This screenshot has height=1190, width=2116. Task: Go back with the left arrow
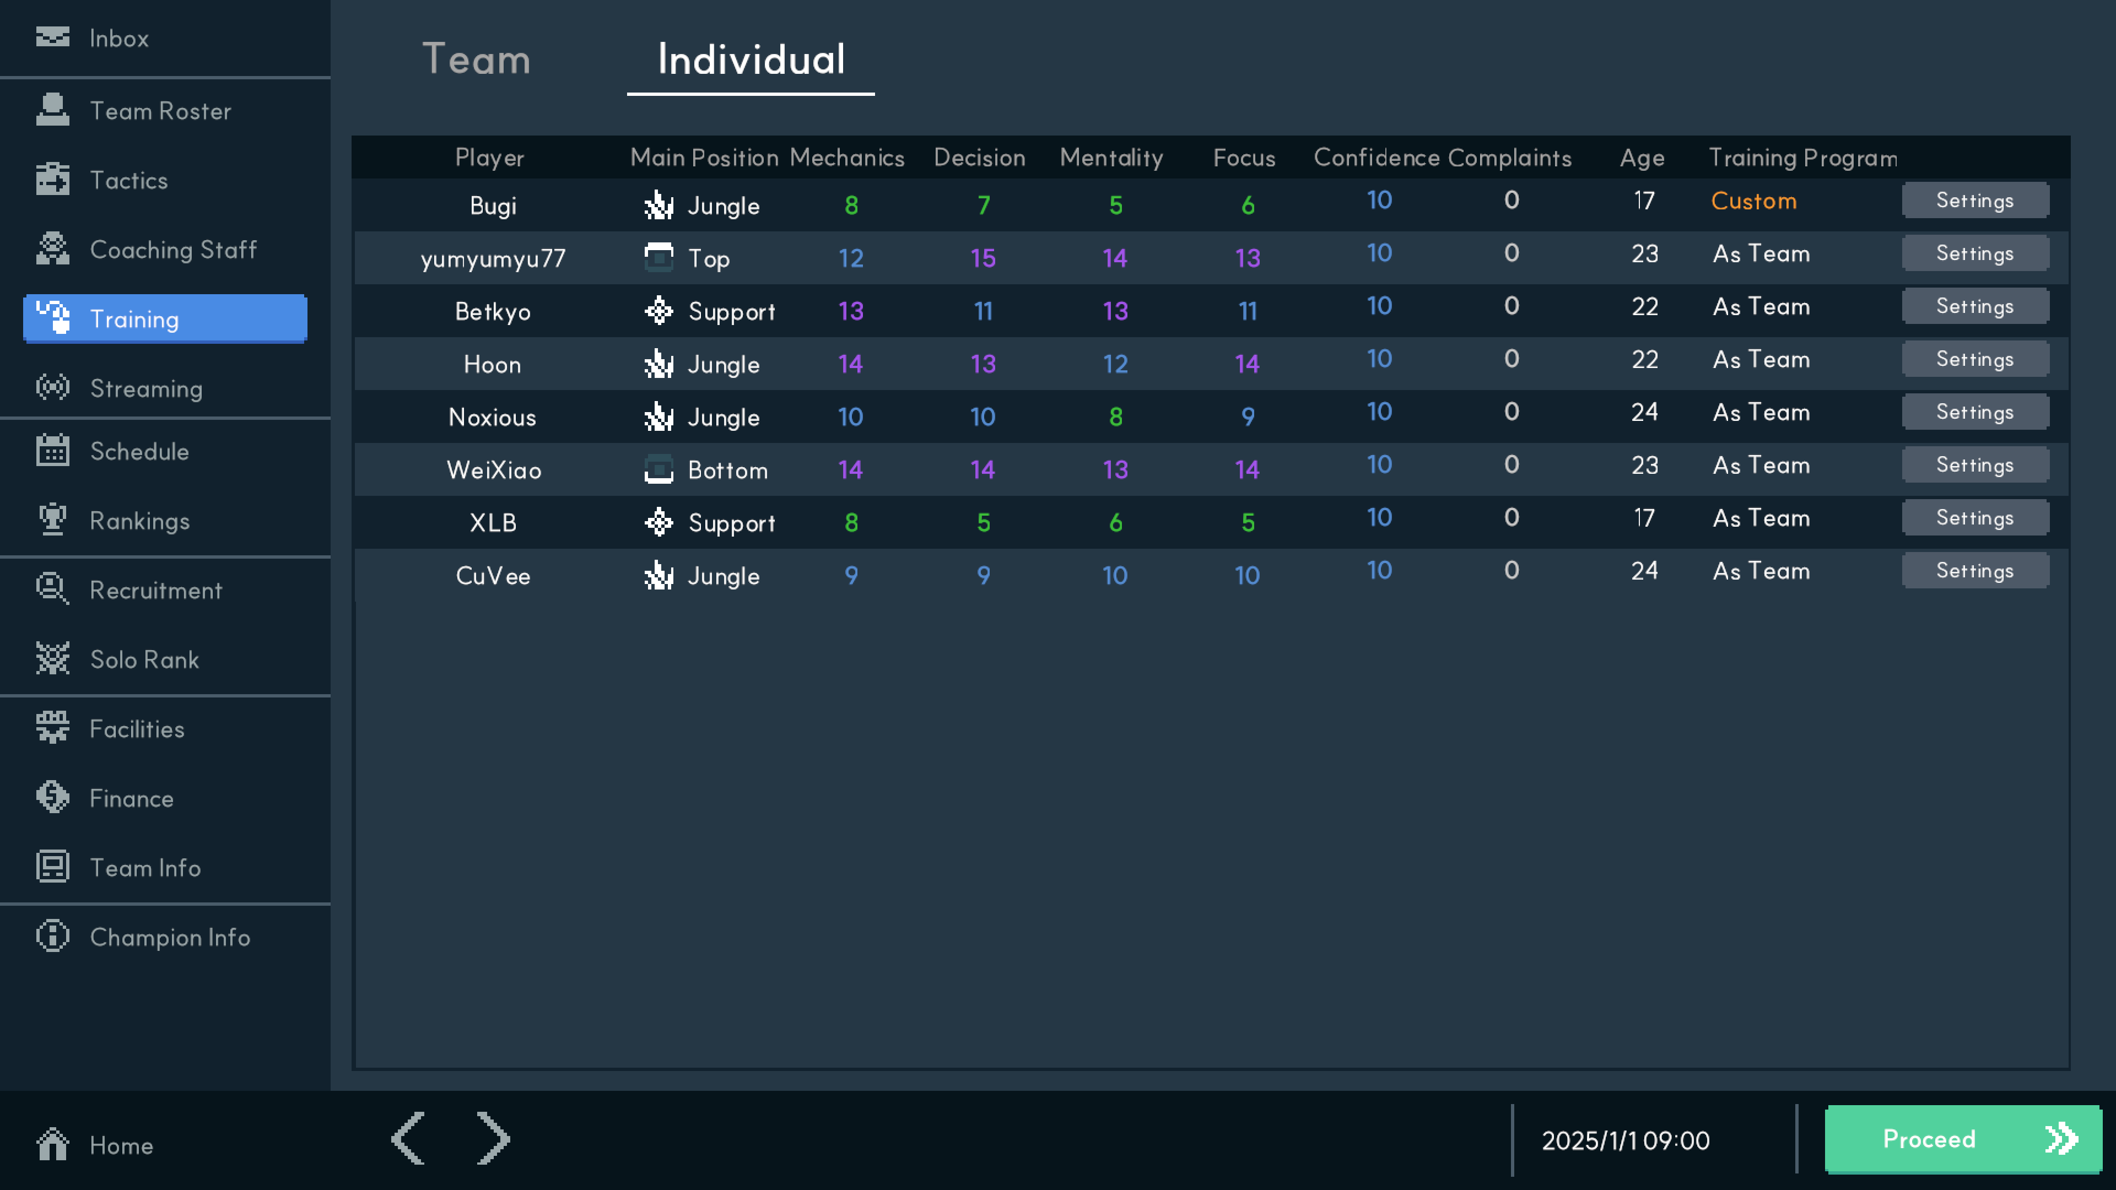[x=407, y=1138]
